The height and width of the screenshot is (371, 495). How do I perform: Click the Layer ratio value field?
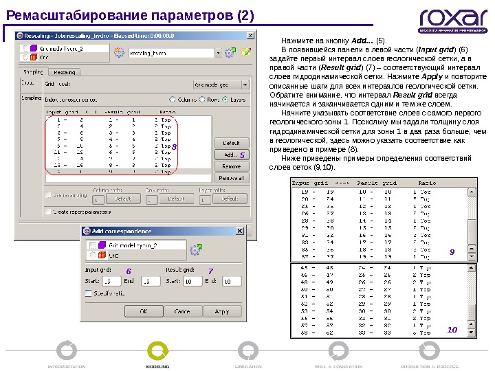tap(205, 200)
